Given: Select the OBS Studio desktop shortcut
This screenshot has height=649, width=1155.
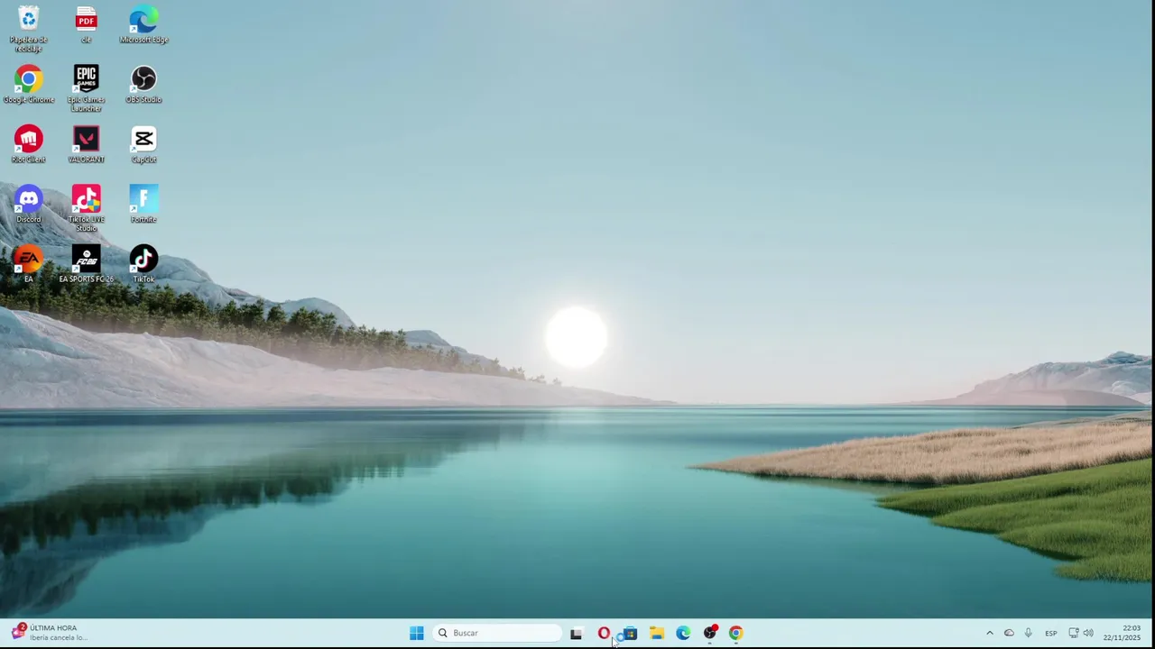Looking at the screenshot, I should (143, 84).
